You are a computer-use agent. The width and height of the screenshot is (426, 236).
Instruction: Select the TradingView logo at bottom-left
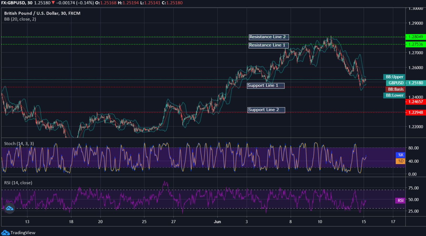18,232
